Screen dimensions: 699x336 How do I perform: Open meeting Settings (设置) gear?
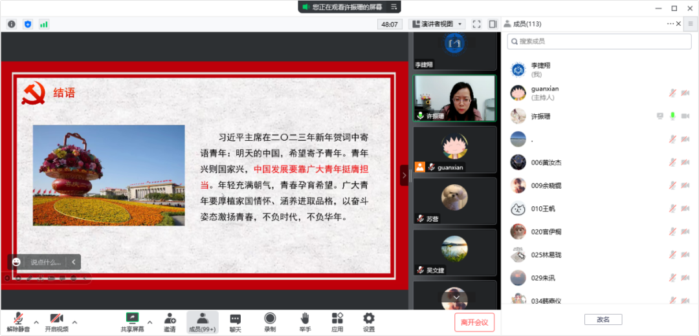(x=368, y=321)
